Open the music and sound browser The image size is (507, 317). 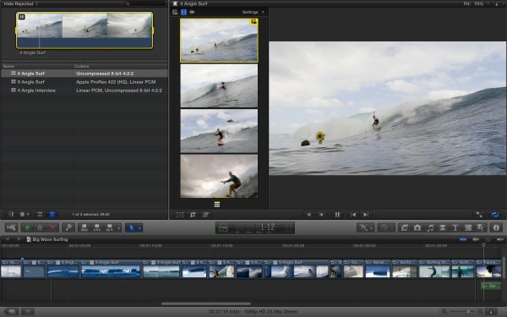[x=430, y=227]
